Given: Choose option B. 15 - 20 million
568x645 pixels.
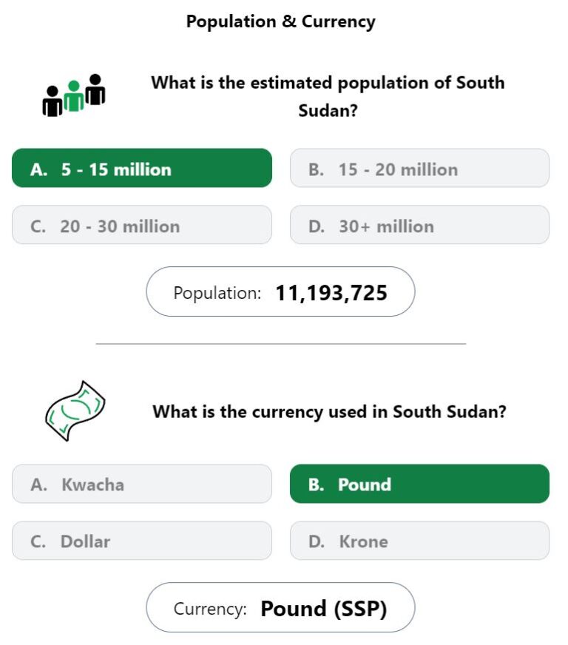Looking at the screenshot, I should tap(419, 168).
